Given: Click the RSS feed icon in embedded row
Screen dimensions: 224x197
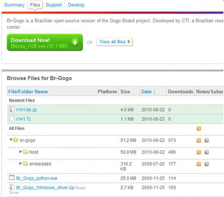Looking at the screenshot, I should click(199, 164).
